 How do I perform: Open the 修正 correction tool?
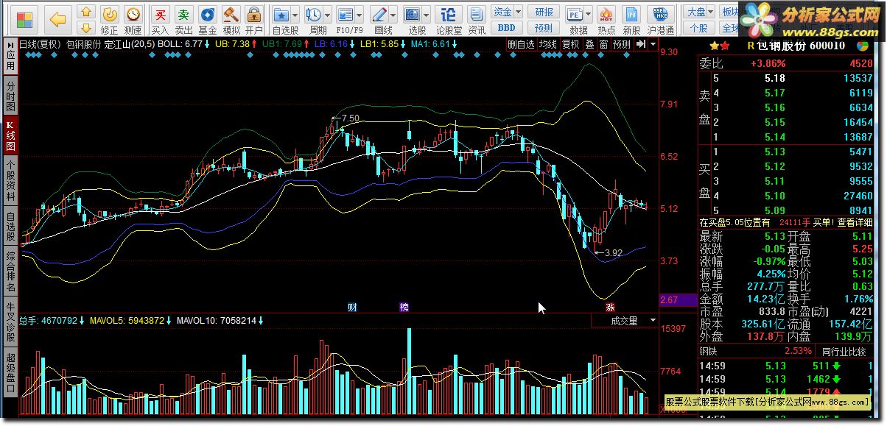pos(109,20)
